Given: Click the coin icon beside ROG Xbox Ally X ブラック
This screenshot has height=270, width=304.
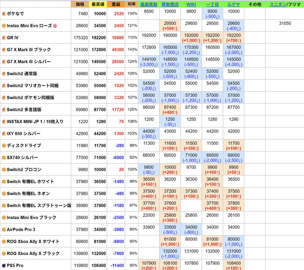Looking at the screenshot, I should pyautogui.click(x=4, y=254).
